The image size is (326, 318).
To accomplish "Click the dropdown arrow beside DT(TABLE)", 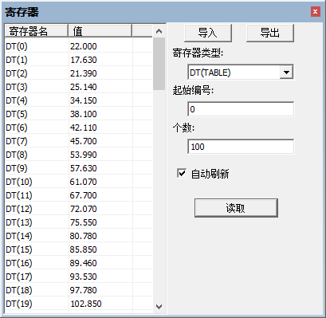I will pos(286,73).
